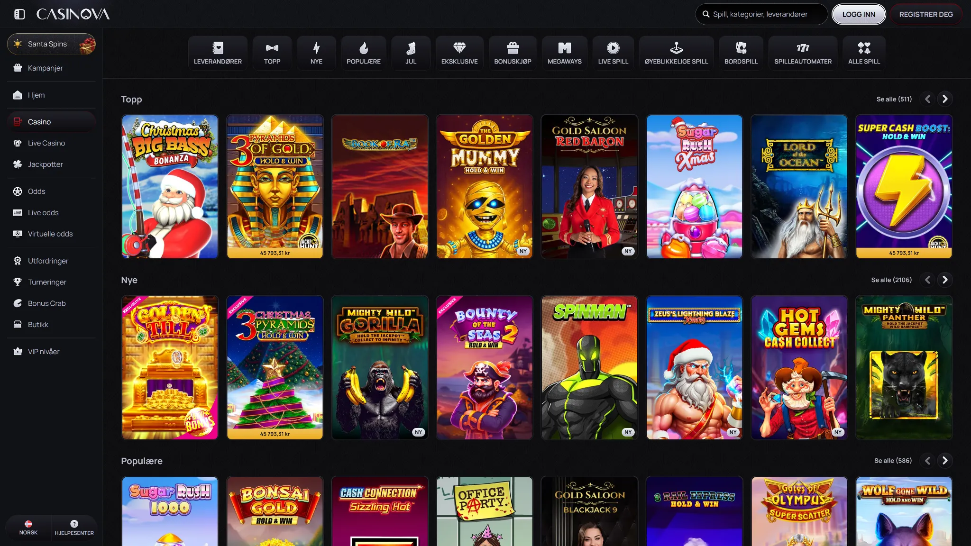The width and height of the screenshot is (971, 546).
Task: Open the Book of Ra game thumbnail
Action: (x=379, y=187)
